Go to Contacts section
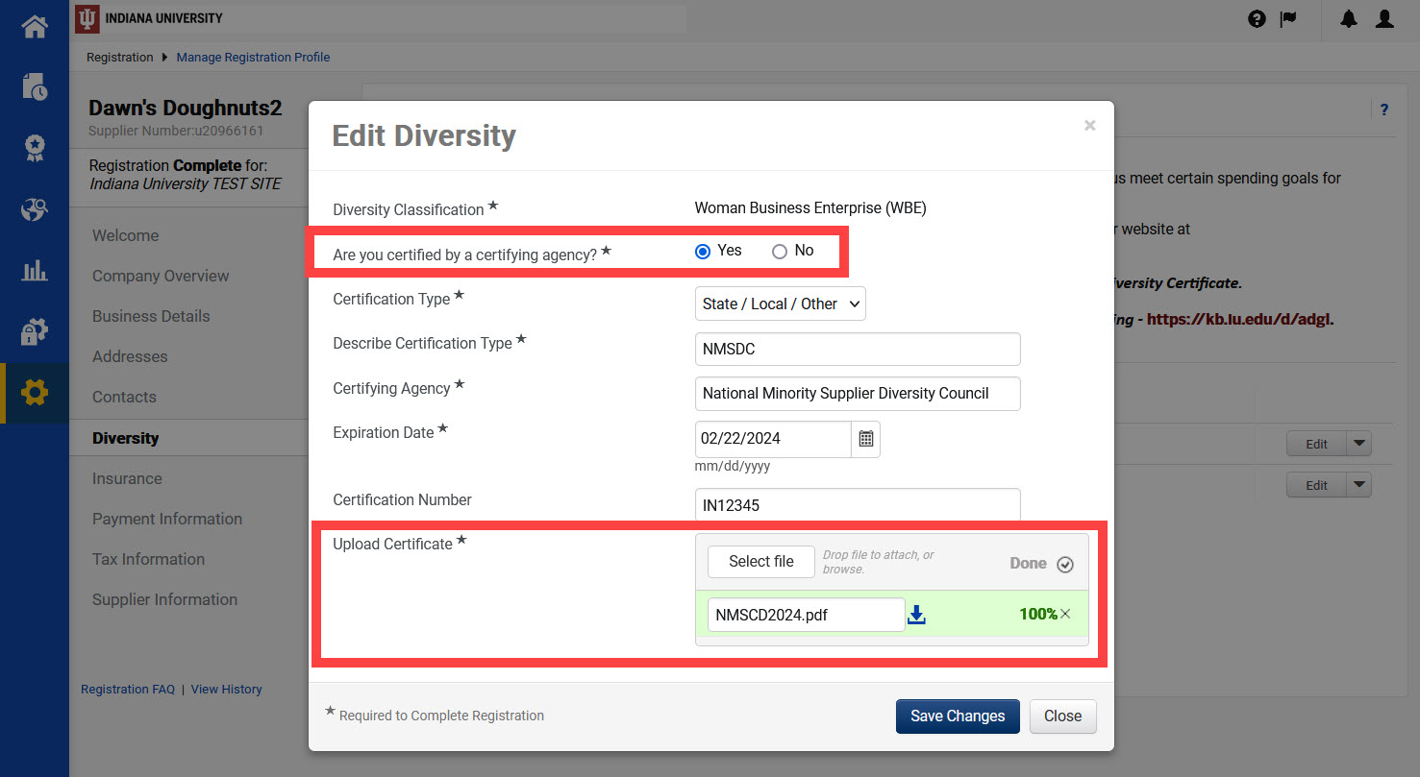This screenshot has width=1420, height=777. [x=124, y=397]
